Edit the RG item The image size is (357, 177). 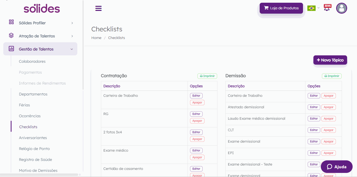click(x=196, y=114)
